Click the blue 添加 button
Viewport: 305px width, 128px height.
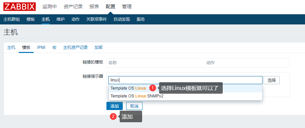(x=115, y=106)
